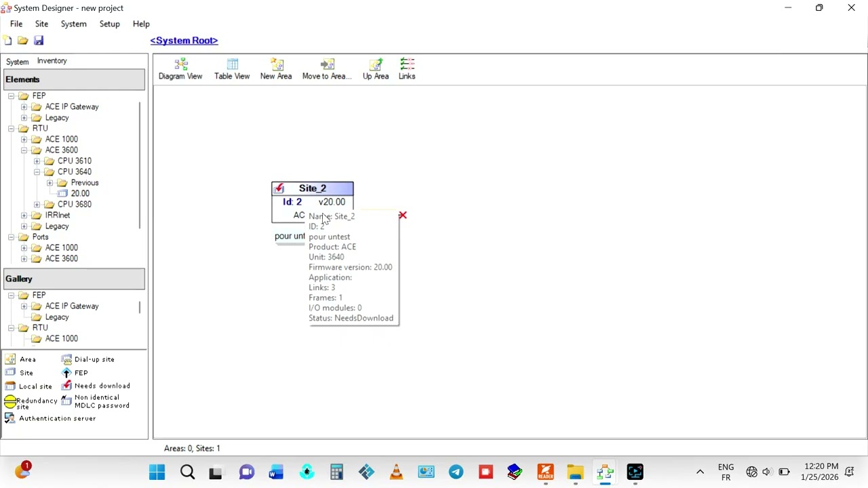Click the Gallery panel header
Viewport: 868px width, 488px height.
(74, 279)
